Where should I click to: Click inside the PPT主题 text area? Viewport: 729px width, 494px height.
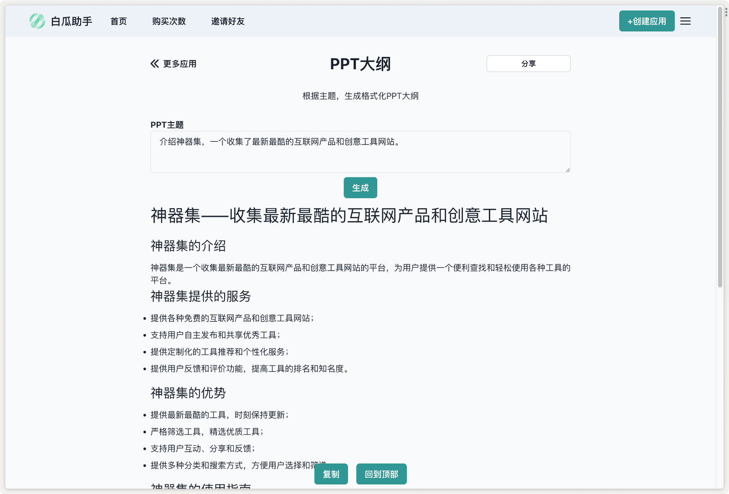[360, 152]
